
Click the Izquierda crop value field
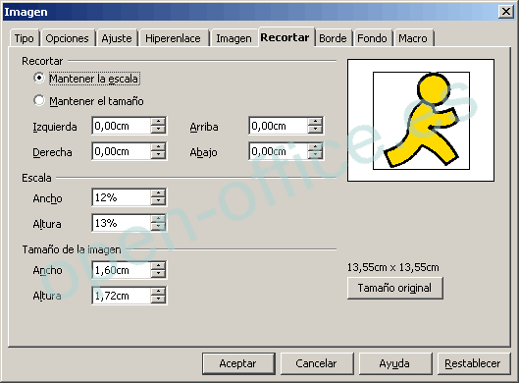(x=121, y=126)
